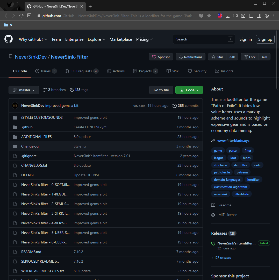The height and width of the screenshot is (280, 279).
Task: Open the Actions tab
Action: tap(116, 71)
